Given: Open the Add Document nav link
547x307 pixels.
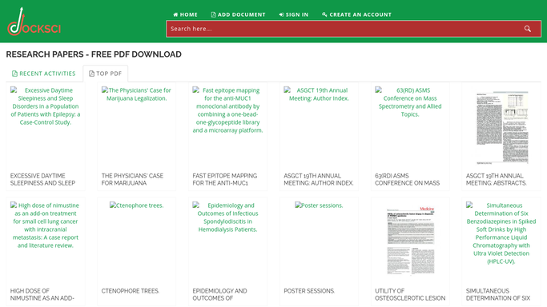Looking at the screenshot, I should (239, 14).
